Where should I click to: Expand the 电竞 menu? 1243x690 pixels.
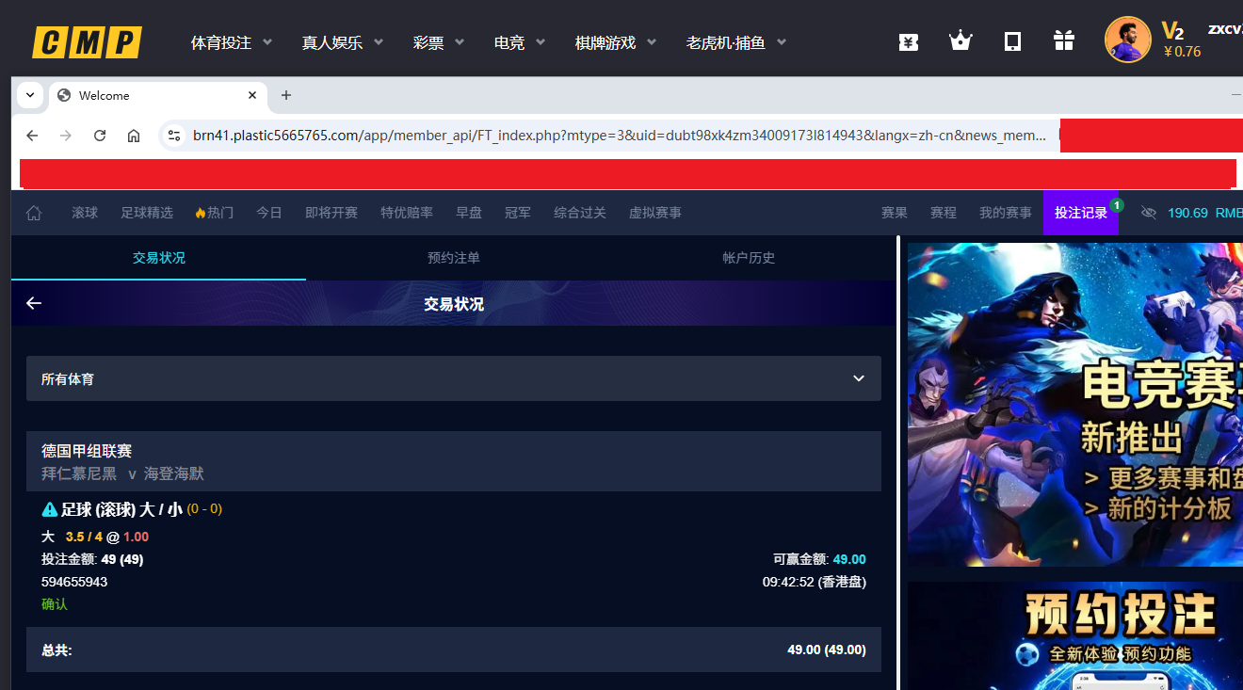[x=520, y=42]
